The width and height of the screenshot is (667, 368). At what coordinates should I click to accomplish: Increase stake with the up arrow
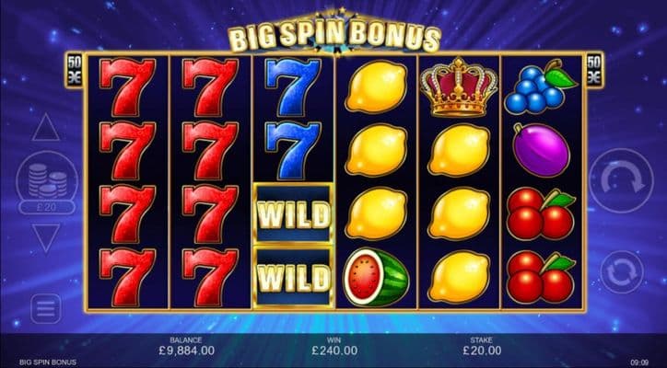[x=46, y=127]
